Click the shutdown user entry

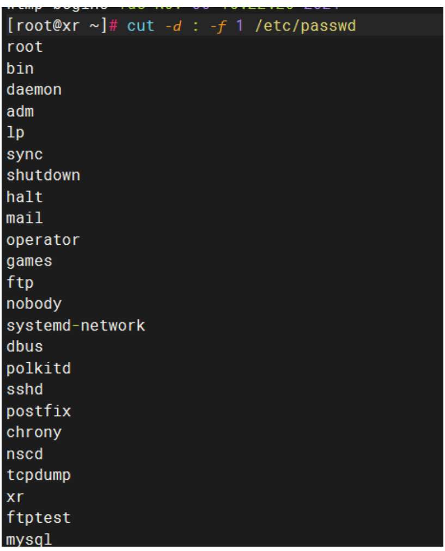[43, 176]
